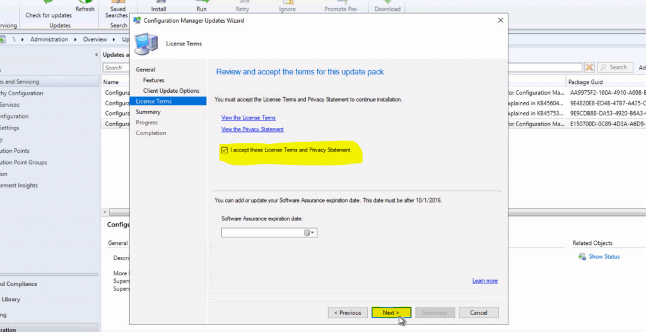Viewport: 646px width, 332px height.
Task: Click the Search button with magnifier
Action: 614,68
